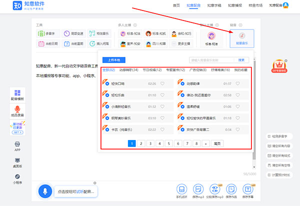The width and height of the screenshot is (300, 206).
Task: Open the 背景音乐 background music tool
Action: [241, 38]
